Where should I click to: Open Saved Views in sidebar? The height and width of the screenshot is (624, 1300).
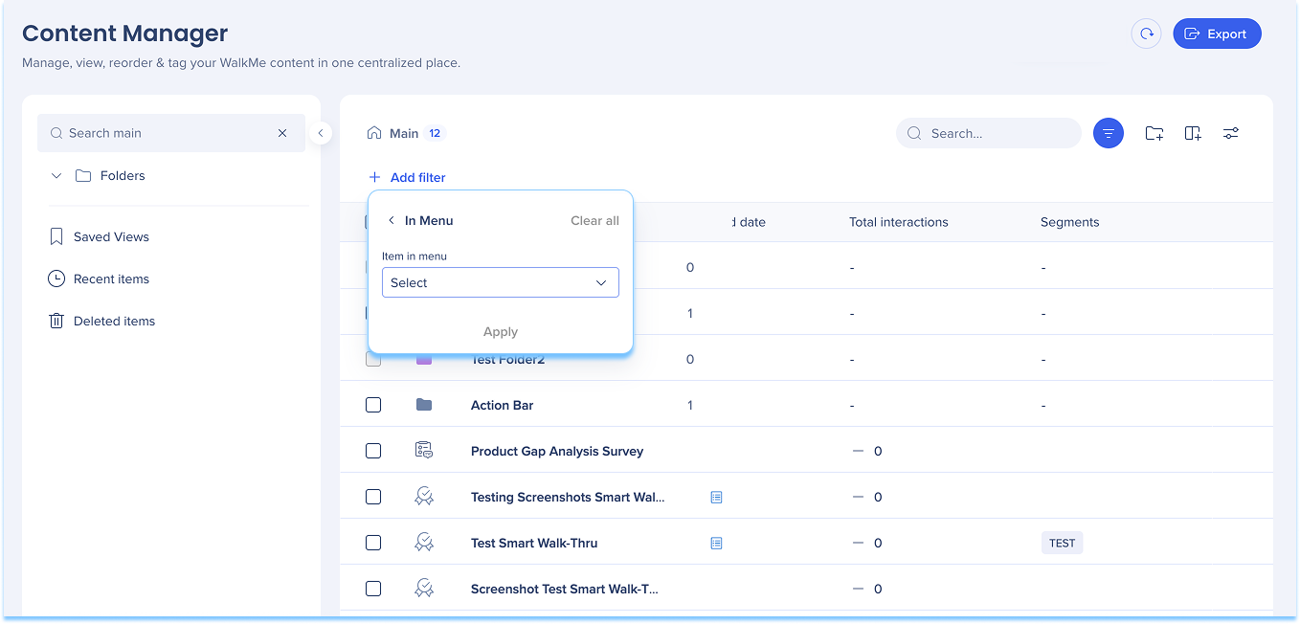pyautogui.click(x=111, y=236)
